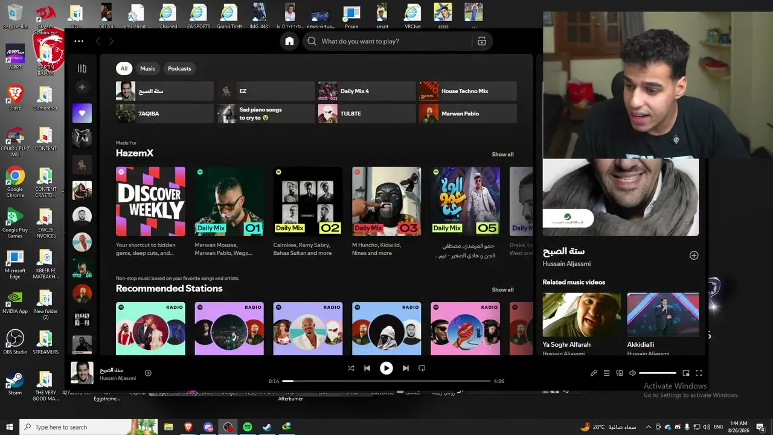Skip to the next track
This screenshot has height=435, width=773.
pos(406,368)
